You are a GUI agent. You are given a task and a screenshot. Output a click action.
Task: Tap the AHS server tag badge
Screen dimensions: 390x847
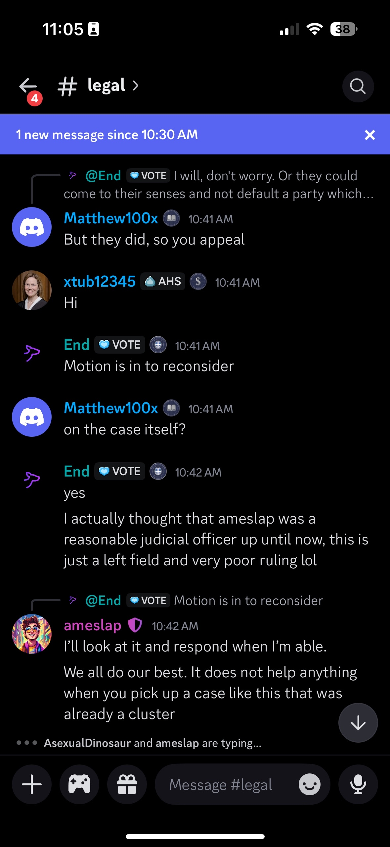163,282
